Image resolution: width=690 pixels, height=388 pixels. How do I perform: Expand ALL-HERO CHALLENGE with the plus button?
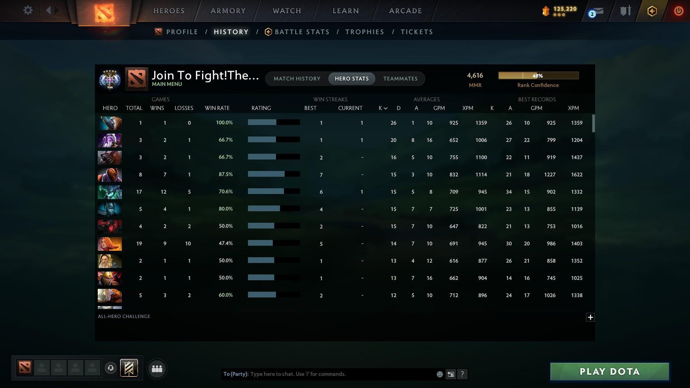590,317
